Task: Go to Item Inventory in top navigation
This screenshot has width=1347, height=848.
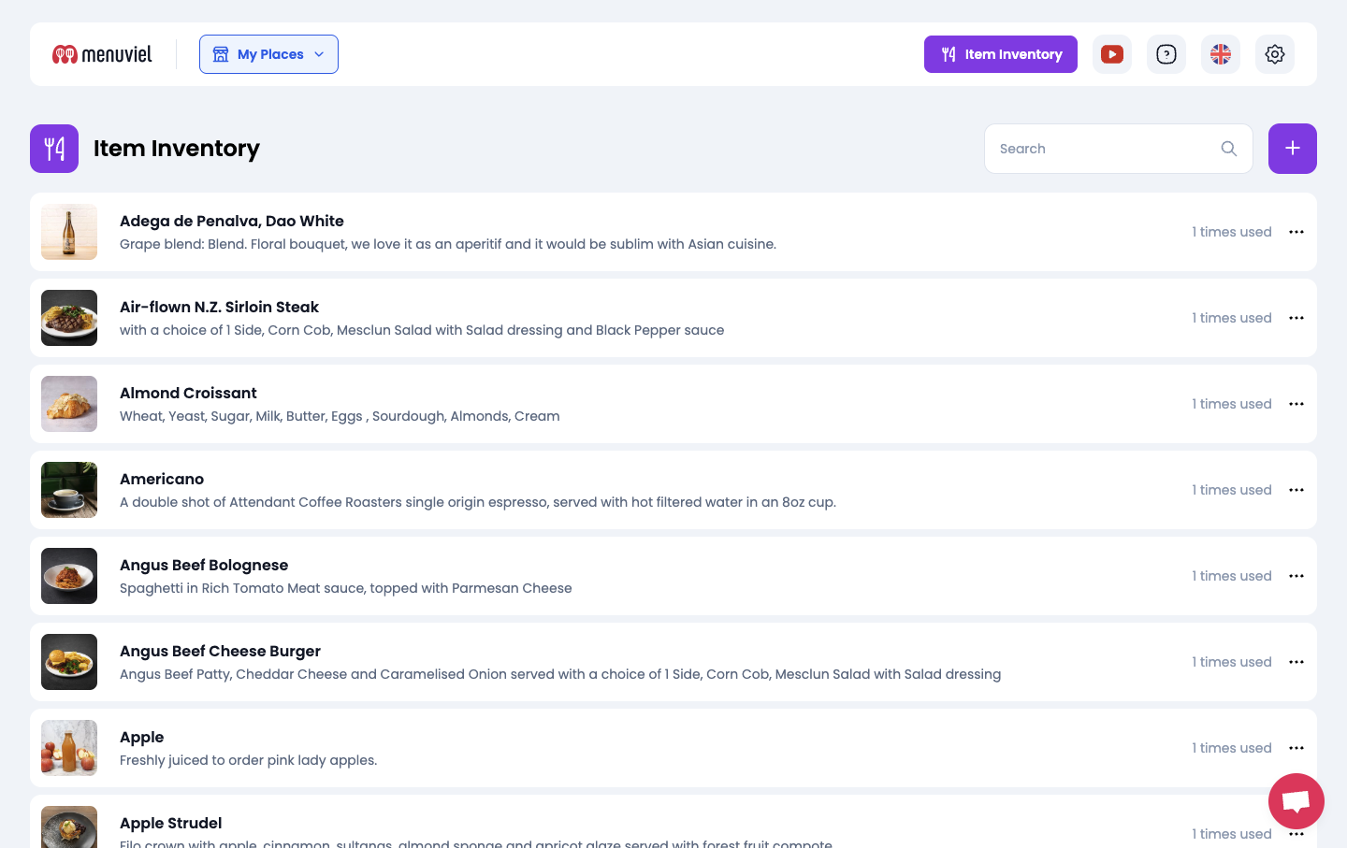Action: click(1000, 54)
